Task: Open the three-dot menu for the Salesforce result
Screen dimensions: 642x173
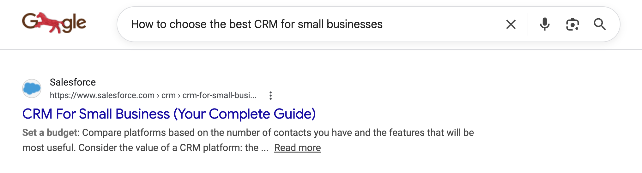Action: tap(270, 95)
